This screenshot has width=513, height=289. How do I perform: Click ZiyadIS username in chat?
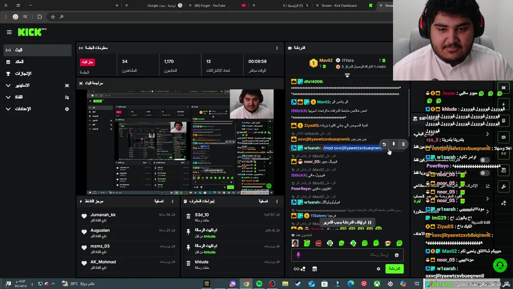[x=311, y=126]
